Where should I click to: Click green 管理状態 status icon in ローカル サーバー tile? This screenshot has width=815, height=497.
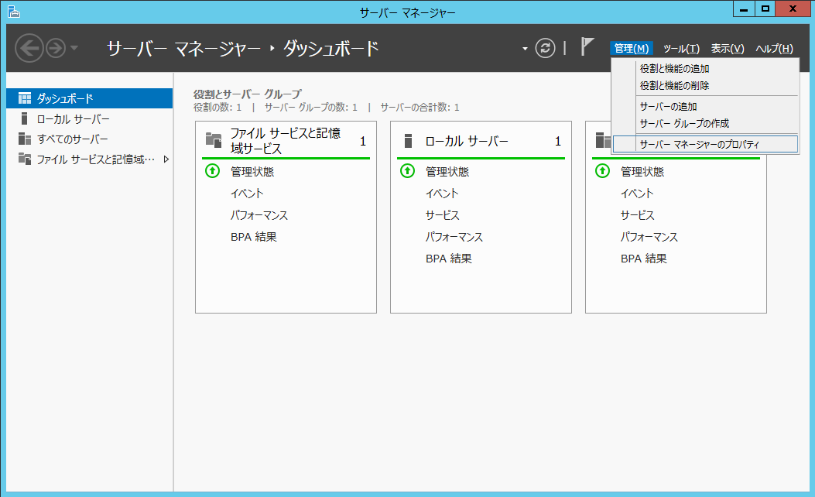pos(407,171)
